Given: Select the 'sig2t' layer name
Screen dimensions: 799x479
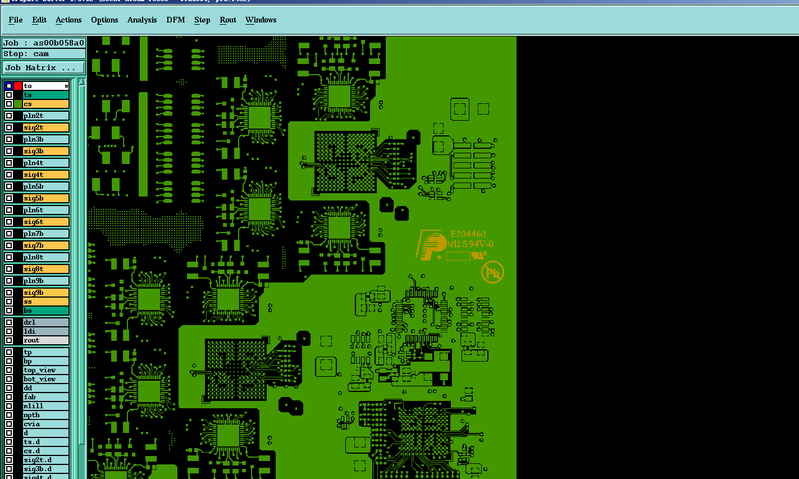Looking at the screenshot, I should point(45,127).
